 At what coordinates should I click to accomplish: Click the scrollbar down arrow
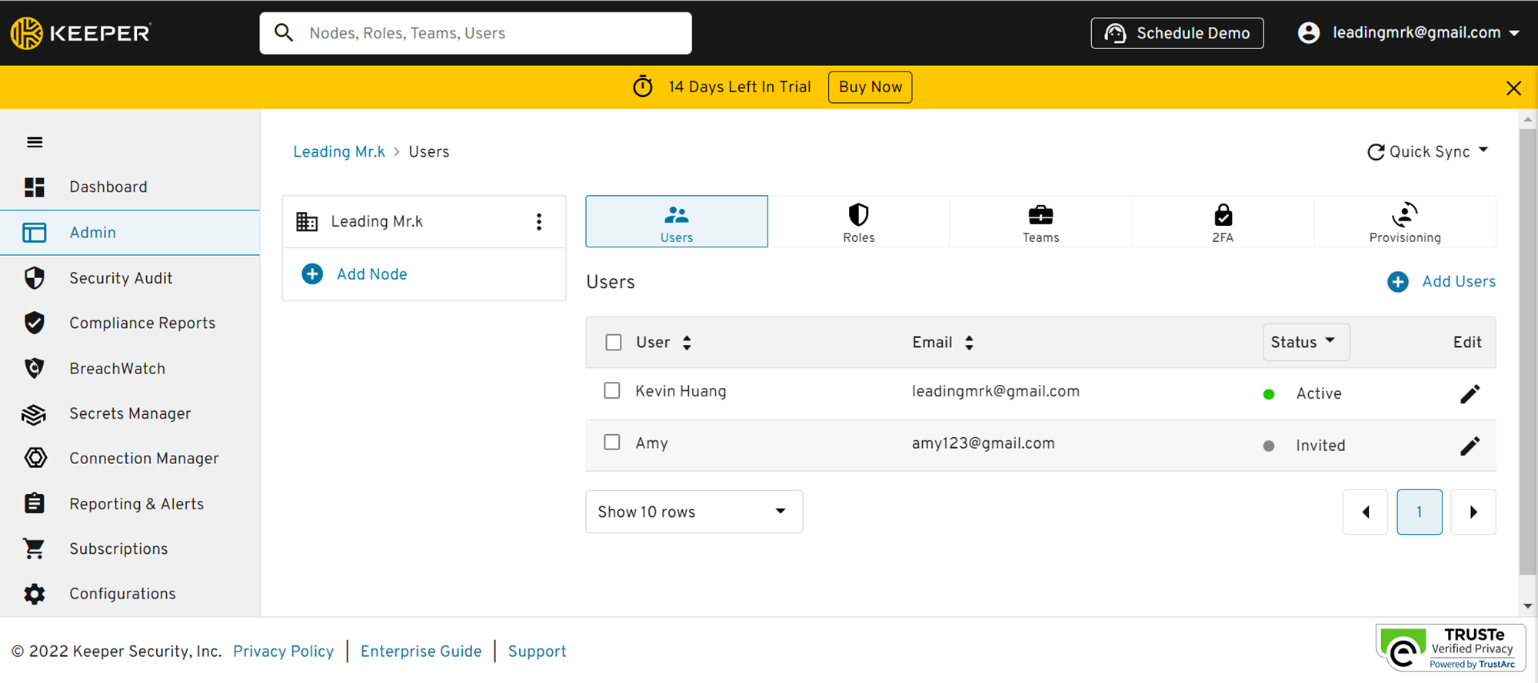(x=1528, y=606)
